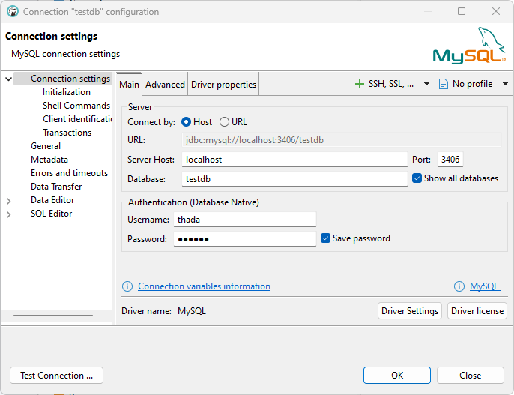Open the Connection variables information link
The height and width of the screenshot is (395, 514).
click(x=204, y=286)
